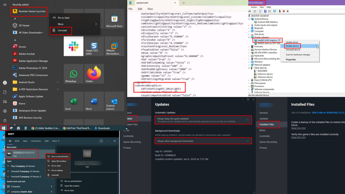Viewport: 345px width, 194px height.
Task: Switch to the Documents tab in search panel
Action: (x=36, y=141)
